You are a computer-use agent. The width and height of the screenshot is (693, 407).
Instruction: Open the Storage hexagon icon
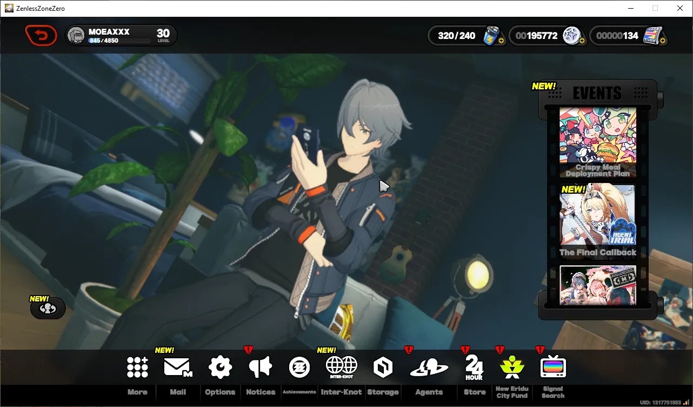383,367
